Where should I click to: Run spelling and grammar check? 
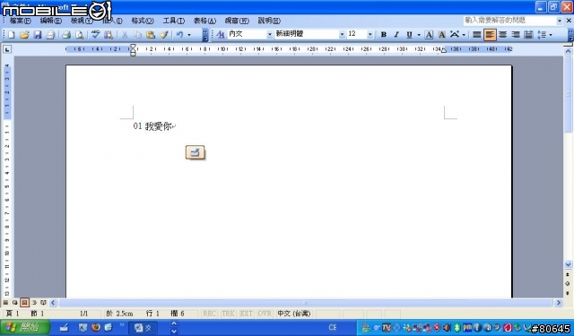[x=96, y=35]
